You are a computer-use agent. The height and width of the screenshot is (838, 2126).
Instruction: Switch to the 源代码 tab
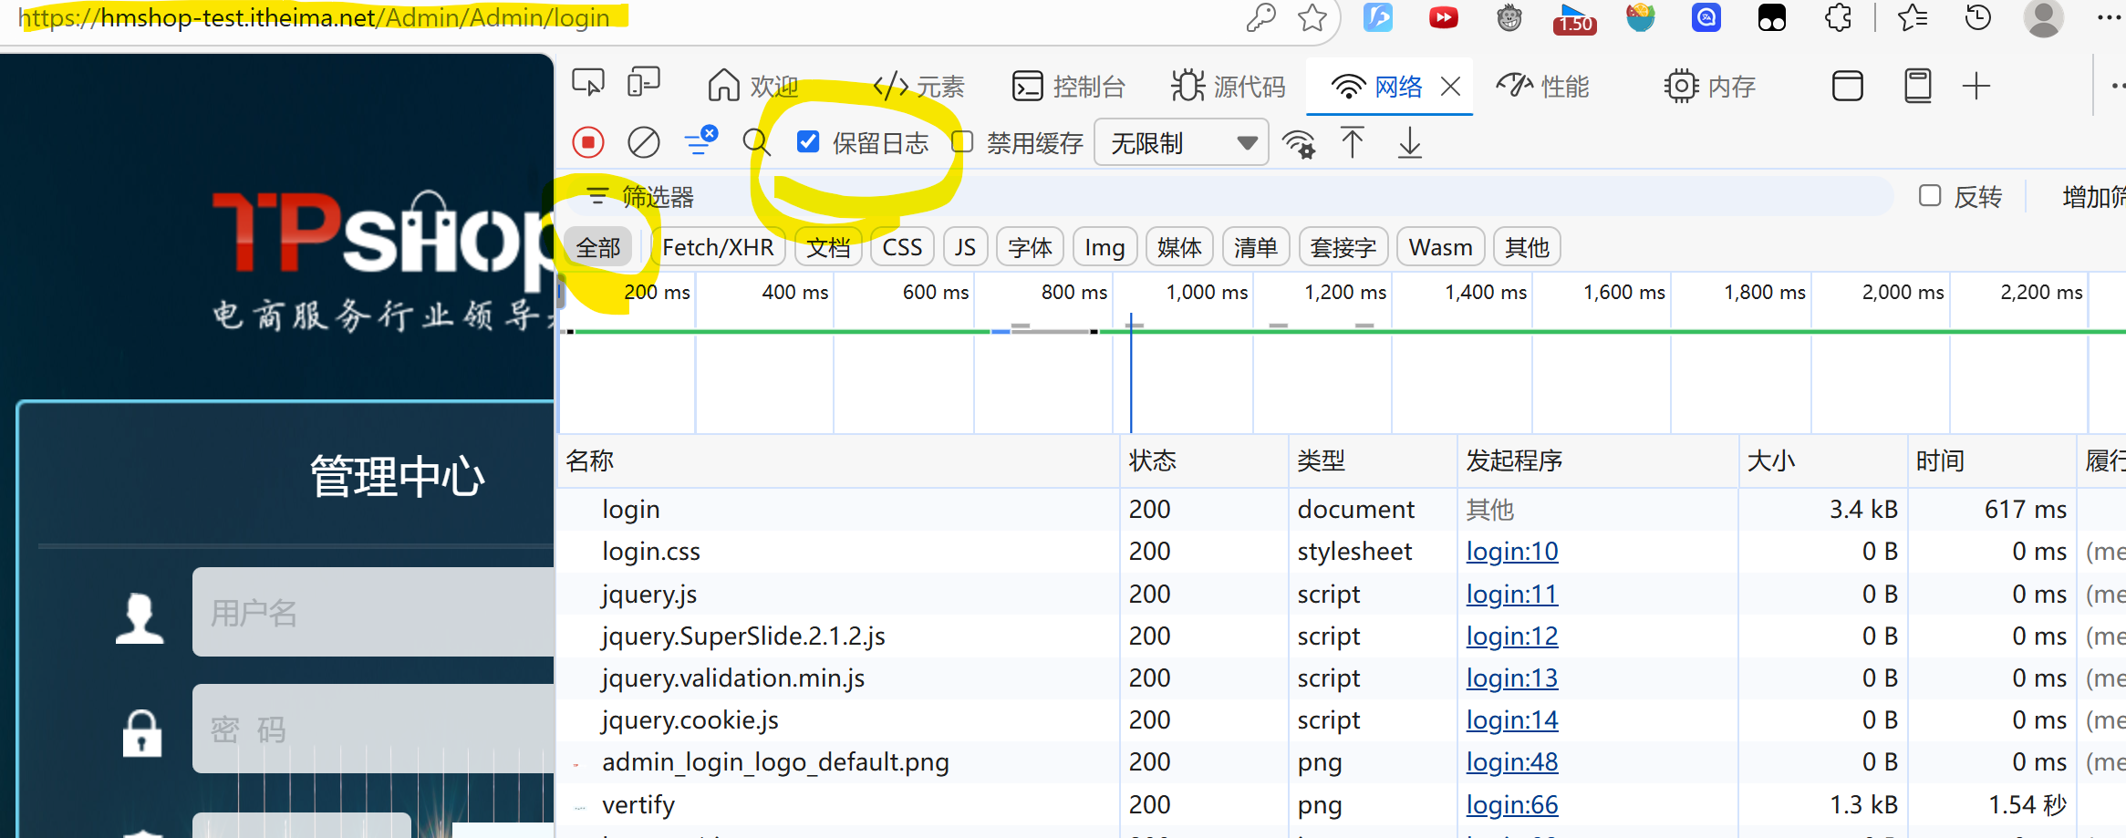pos(1229,87)
